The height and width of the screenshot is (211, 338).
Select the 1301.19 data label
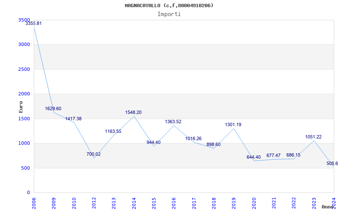coord(233,125)
